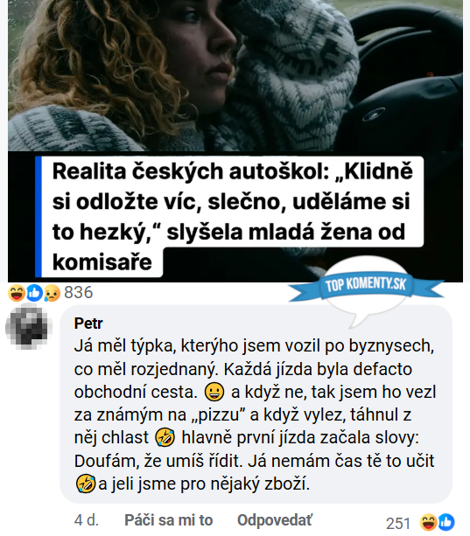Click the Páči sa mi to button
Image resolution: width=470 pixels, height=536 pixels.
pos(169,520)
